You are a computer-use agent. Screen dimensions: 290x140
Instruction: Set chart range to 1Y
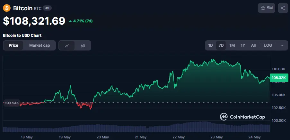(x=243, y=45)
